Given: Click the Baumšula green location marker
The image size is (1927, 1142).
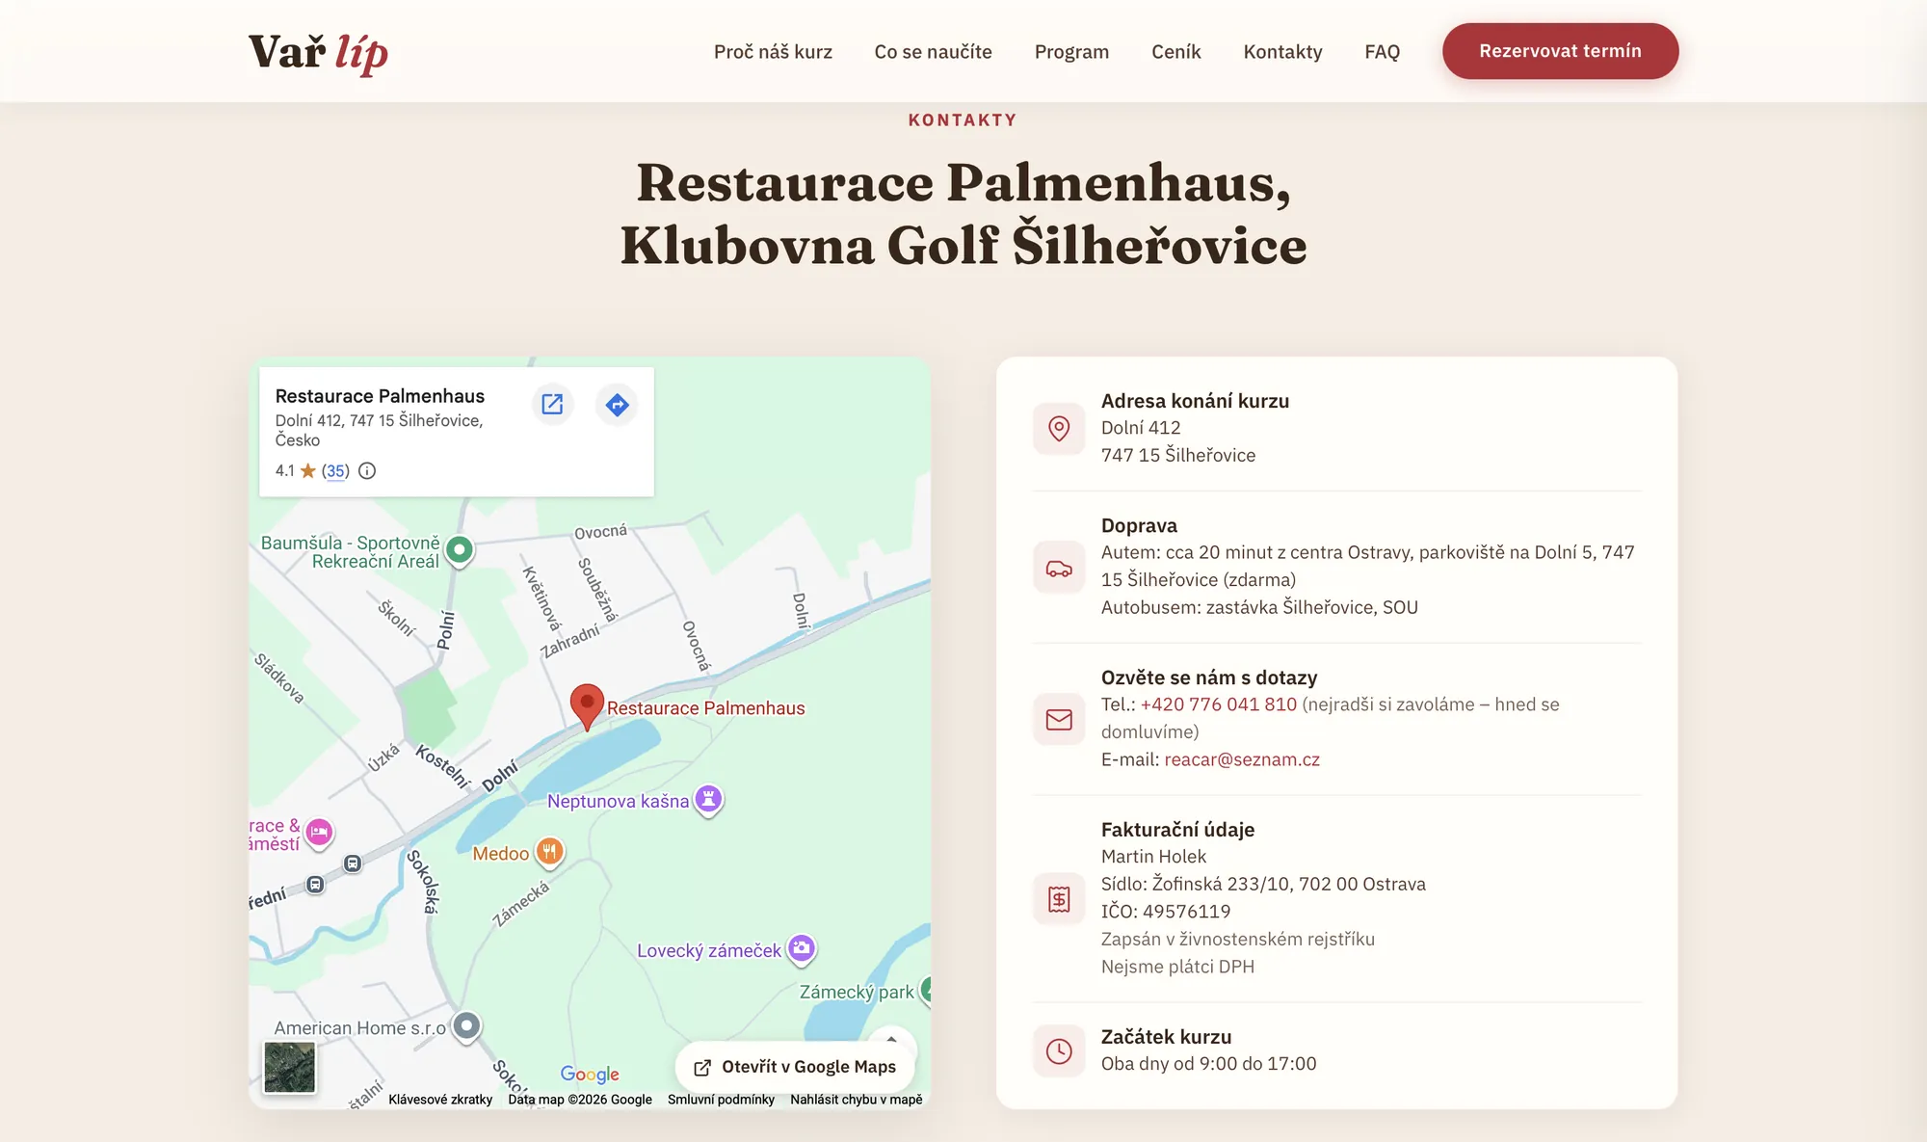Looking at the screenshot, I should click(x=460, y=550).
